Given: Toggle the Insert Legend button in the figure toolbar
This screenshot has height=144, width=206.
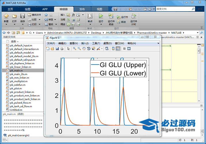Looking at the screenshot, I should (118, 49).
